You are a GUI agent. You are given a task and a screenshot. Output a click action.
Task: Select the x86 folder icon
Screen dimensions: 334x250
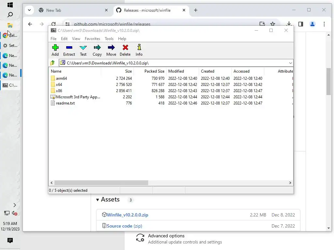click(x=53, y=90)
